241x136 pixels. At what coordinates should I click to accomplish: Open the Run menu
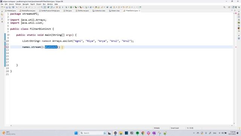click(x=44, y=4)
